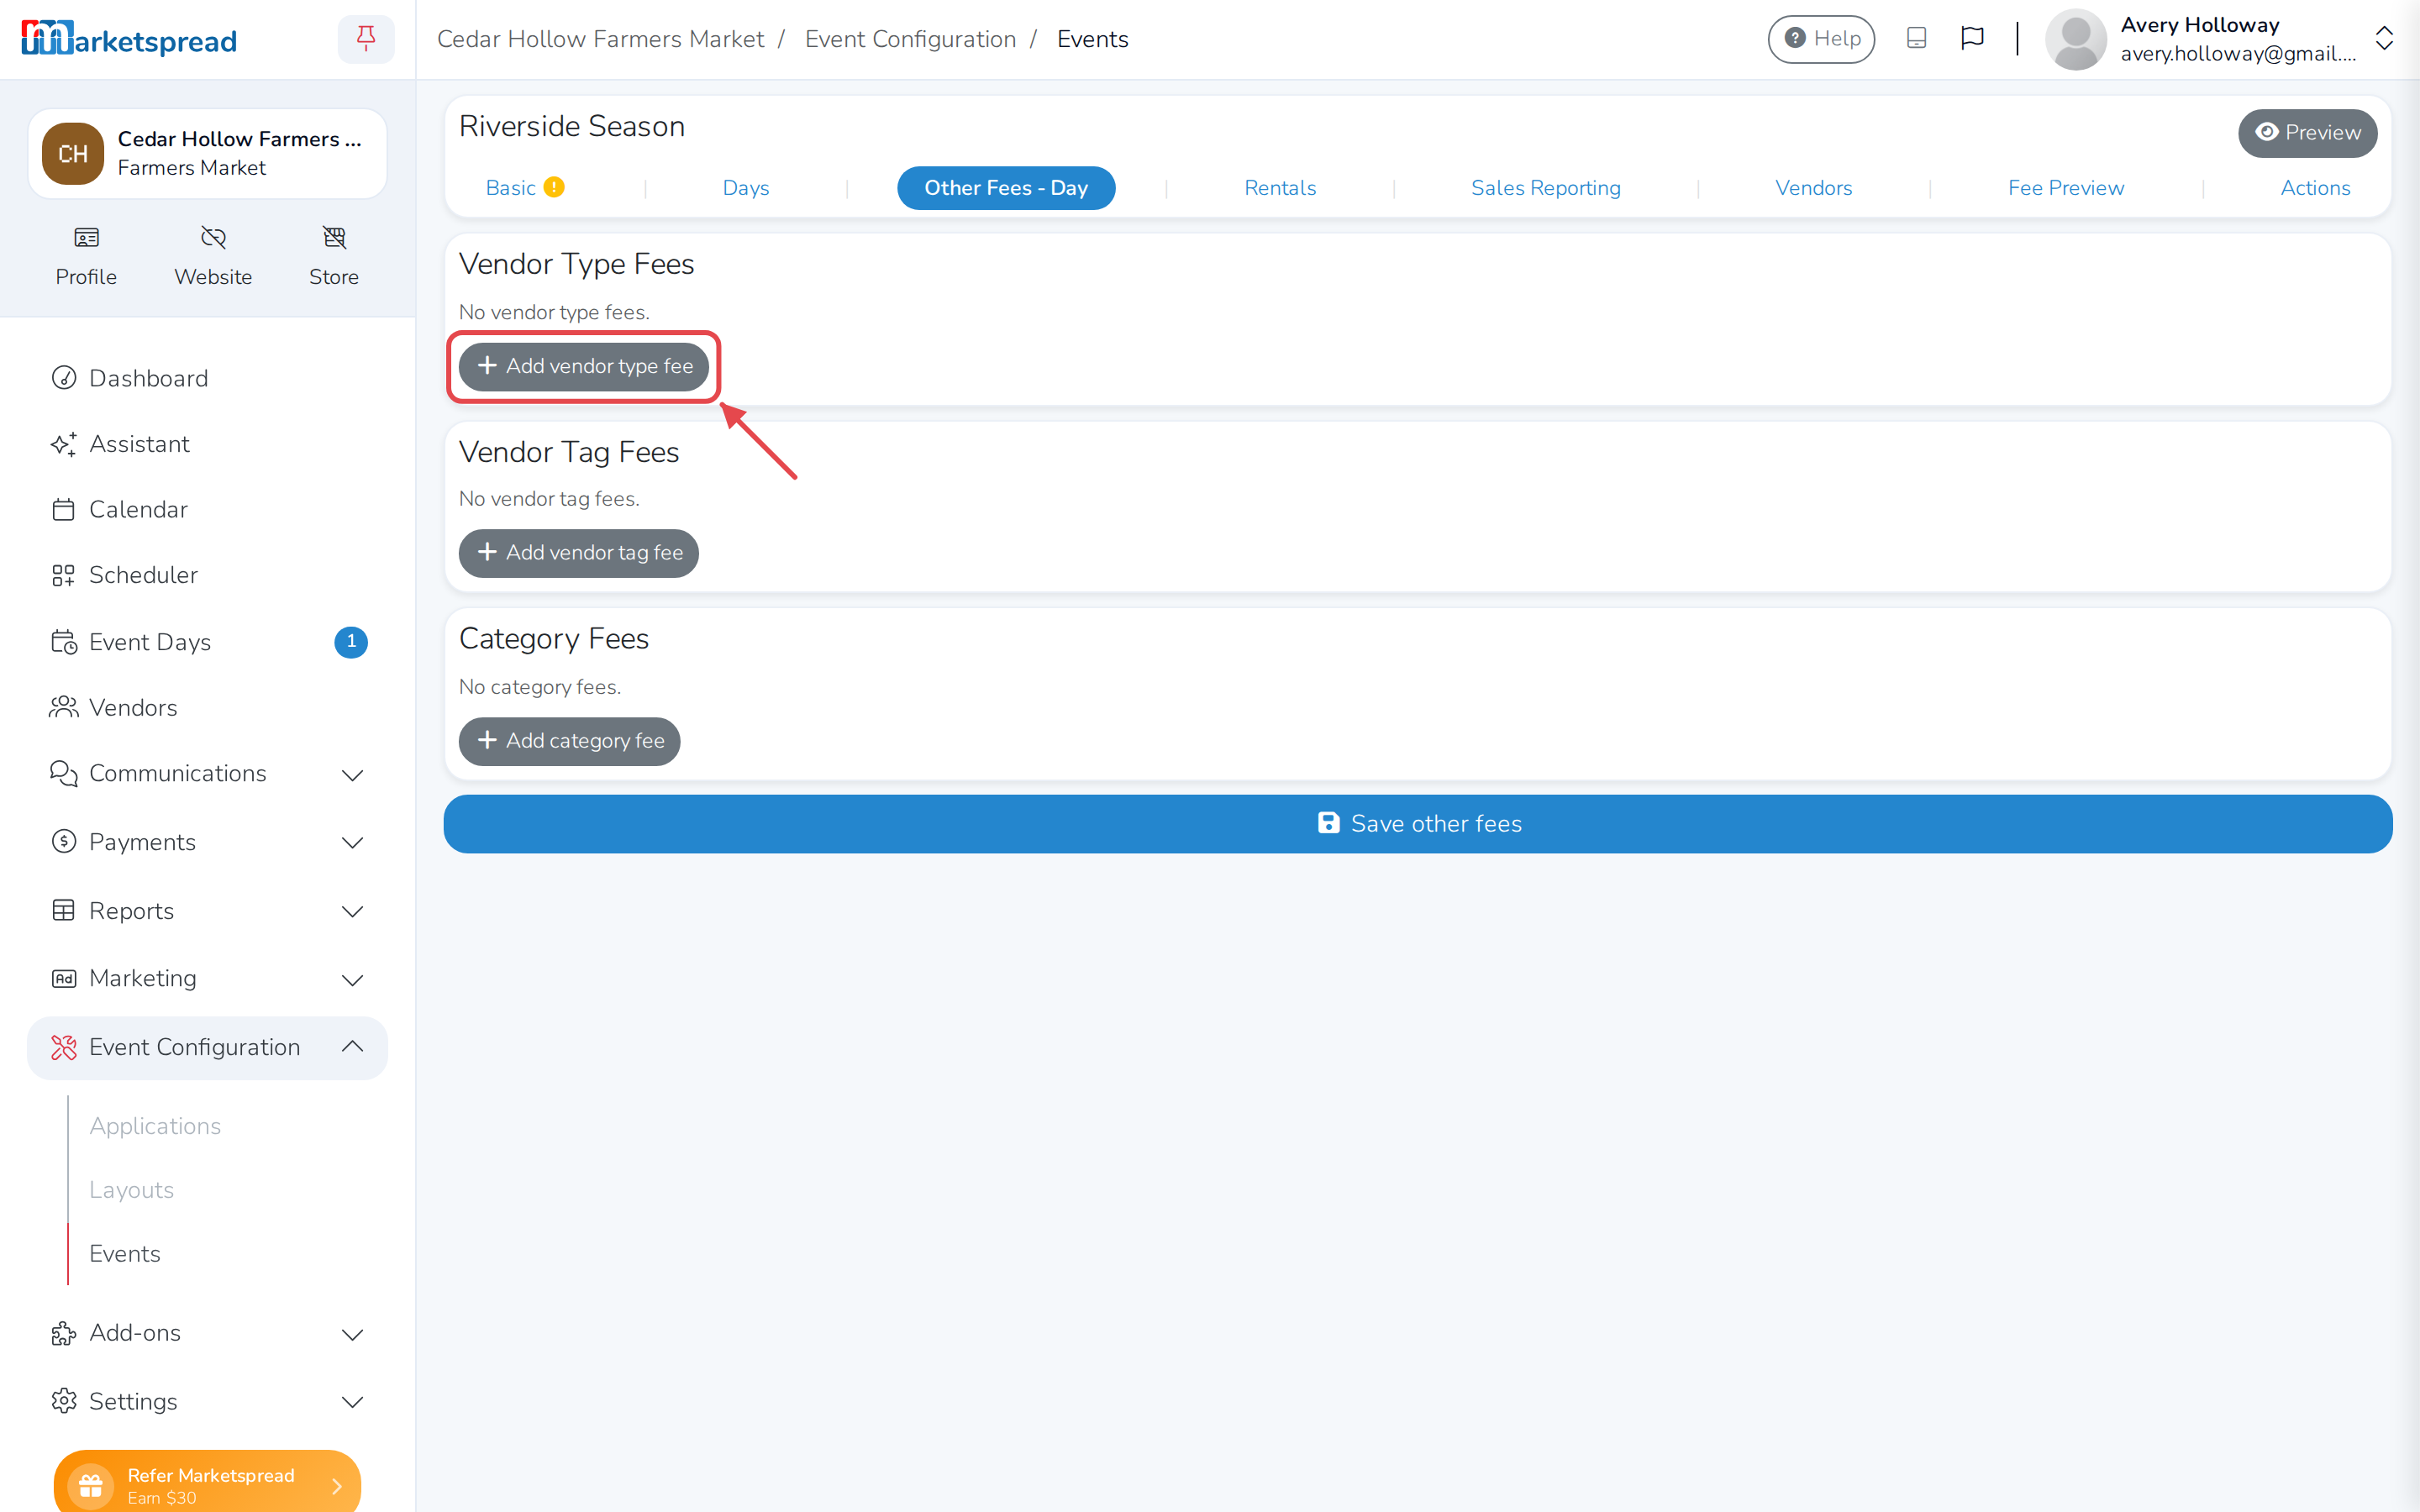This screenshot has width=2420, height=1512.
Task: Click Event Configuration breadcrumb link
Action: point(910,39)
